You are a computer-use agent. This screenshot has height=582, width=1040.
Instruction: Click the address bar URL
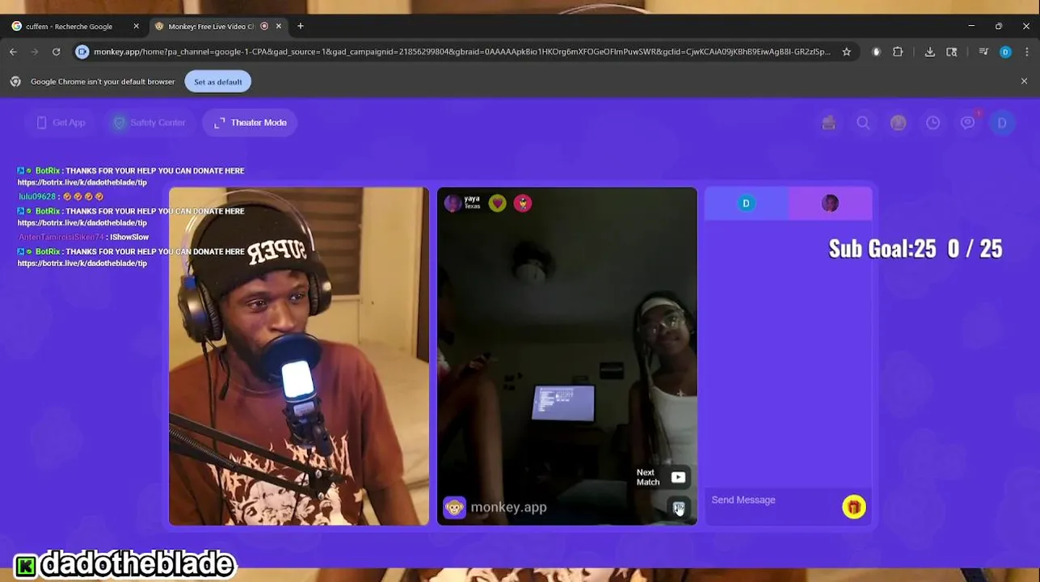pos(461,52)
